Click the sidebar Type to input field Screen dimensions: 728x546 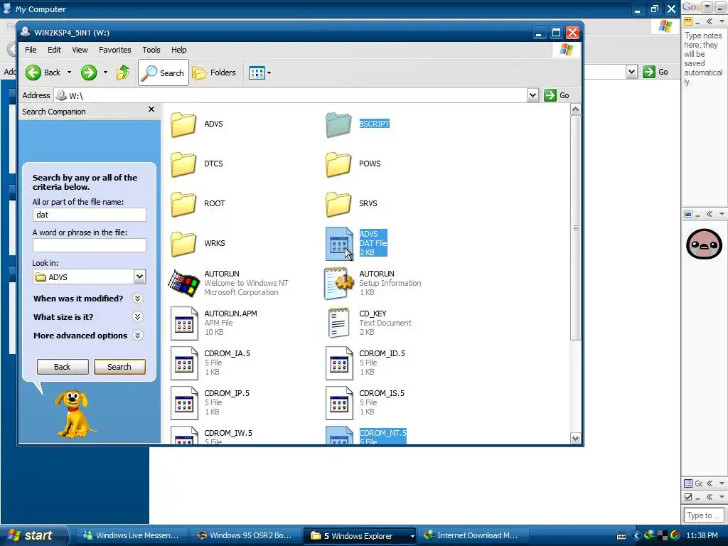[704, 515]
